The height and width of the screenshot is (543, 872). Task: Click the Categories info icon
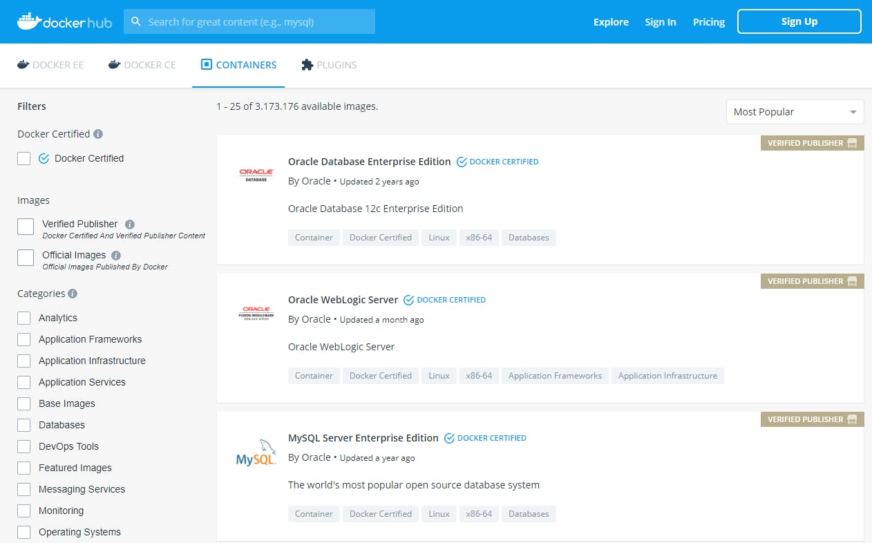[73, 294]
